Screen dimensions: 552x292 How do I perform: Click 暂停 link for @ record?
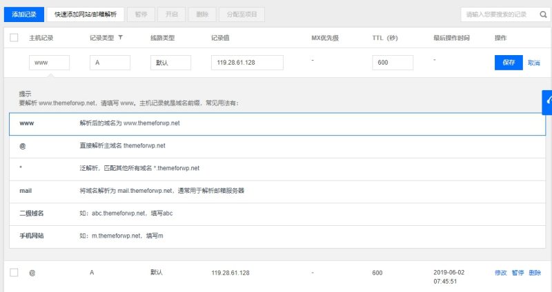(x=517, y=273)
